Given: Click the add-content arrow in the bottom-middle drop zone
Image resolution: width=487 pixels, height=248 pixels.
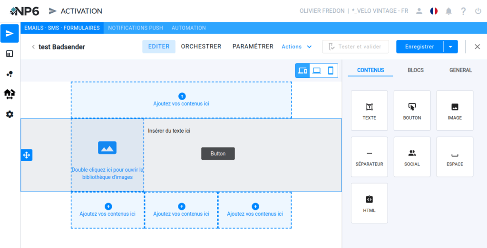Looking at the screenshot, I should click(x=182, y=206).
